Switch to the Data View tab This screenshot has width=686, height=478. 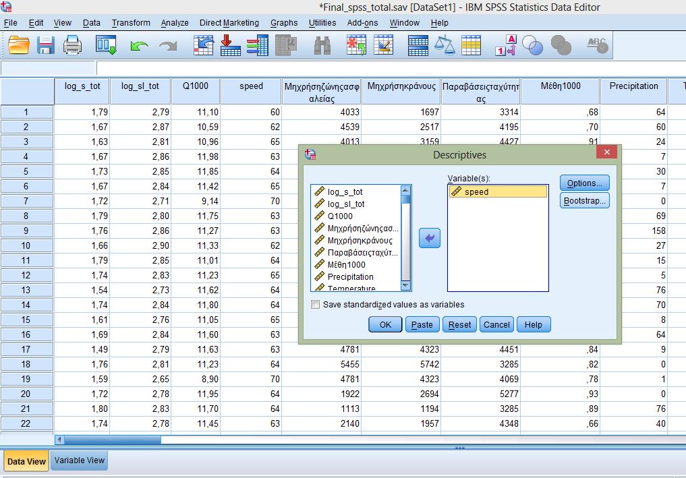click(26, 461)
